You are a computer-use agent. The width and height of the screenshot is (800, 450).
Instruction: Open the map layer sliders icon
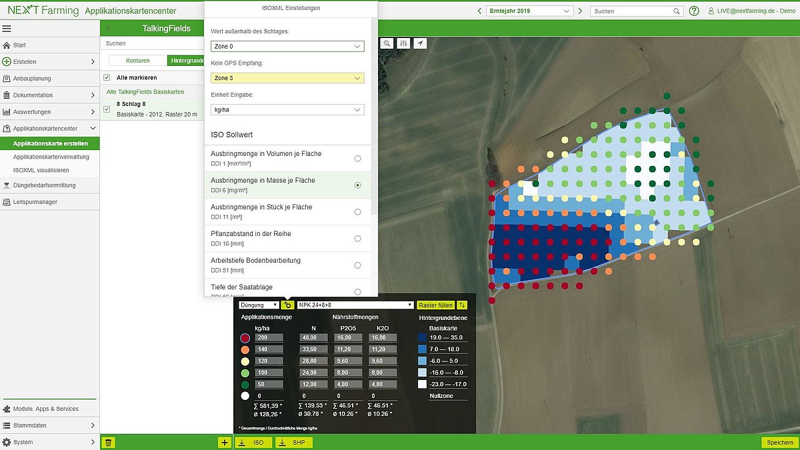pyautogui.click(x=403, y=43)
